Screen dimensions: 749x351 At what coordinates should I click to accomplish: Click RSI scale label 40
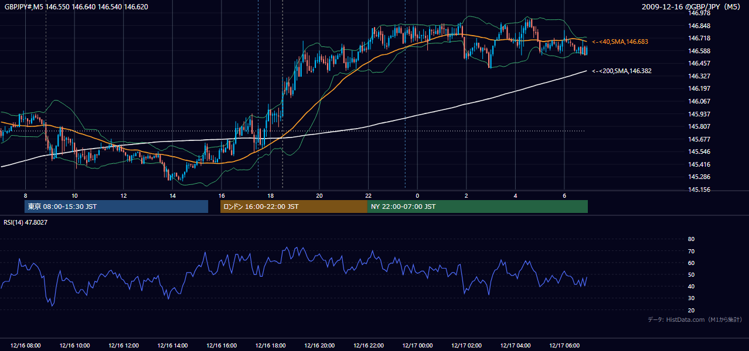coord(691,286)
